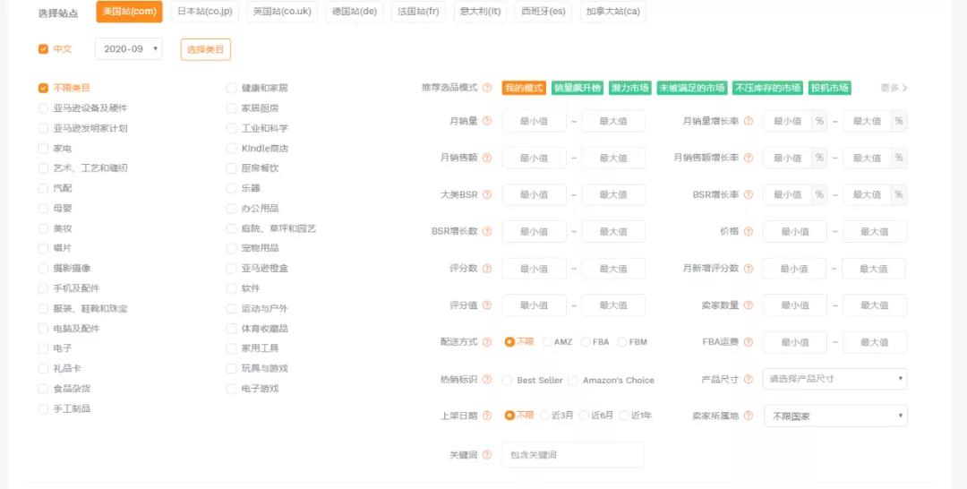Image resolution: width=967 pixels, height=489 pixels.
Task: Apply 不压库存的市场 selection mode
Action: 768,88
